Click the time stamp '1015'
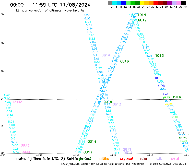 pos(159,56)
